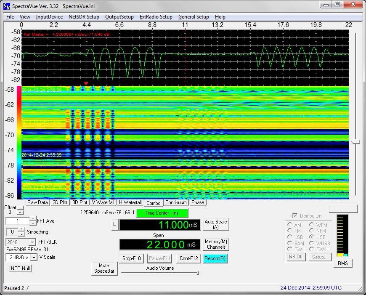Select USB demodulation mode
This screenshot has width=366, height=295.
tap(311, 237)
